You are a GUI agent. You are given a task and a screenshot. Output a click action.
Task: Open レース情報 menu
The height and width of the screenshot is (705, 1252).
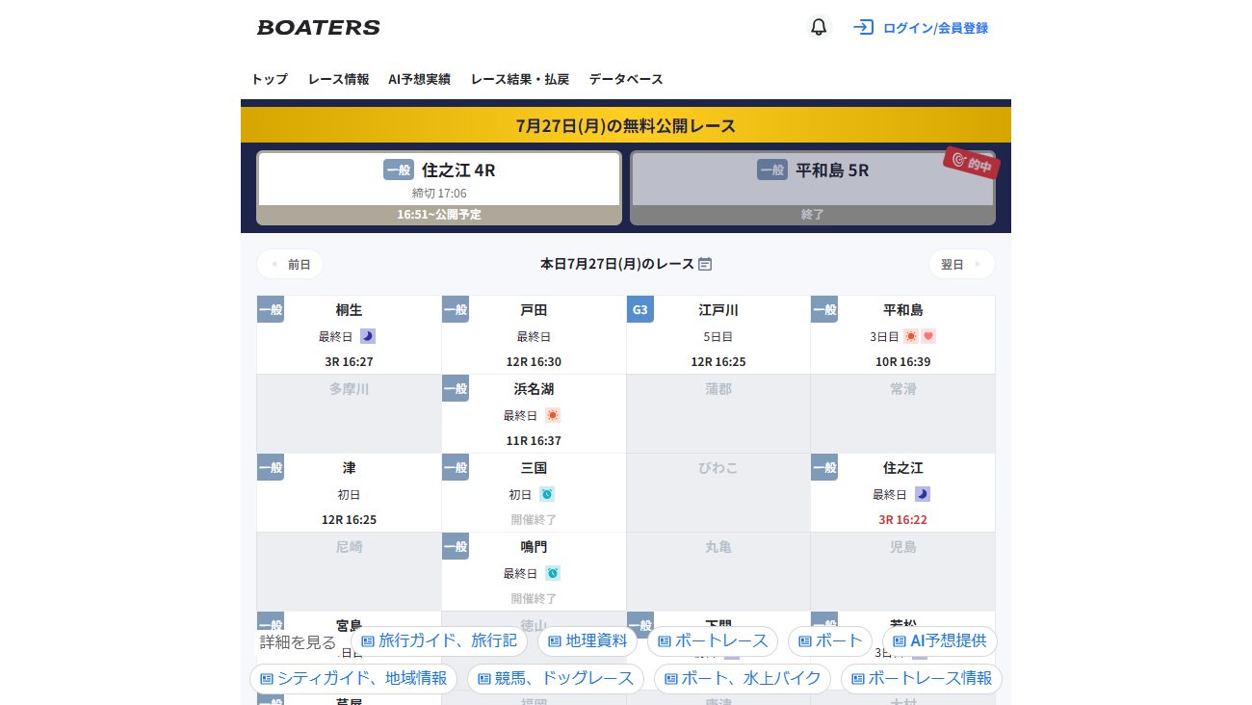tap(339, 79)
